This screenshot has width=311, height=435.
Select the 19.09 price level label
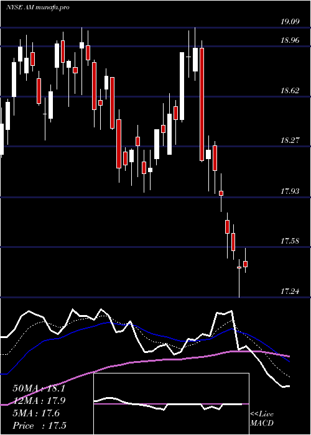click(290, 21)
